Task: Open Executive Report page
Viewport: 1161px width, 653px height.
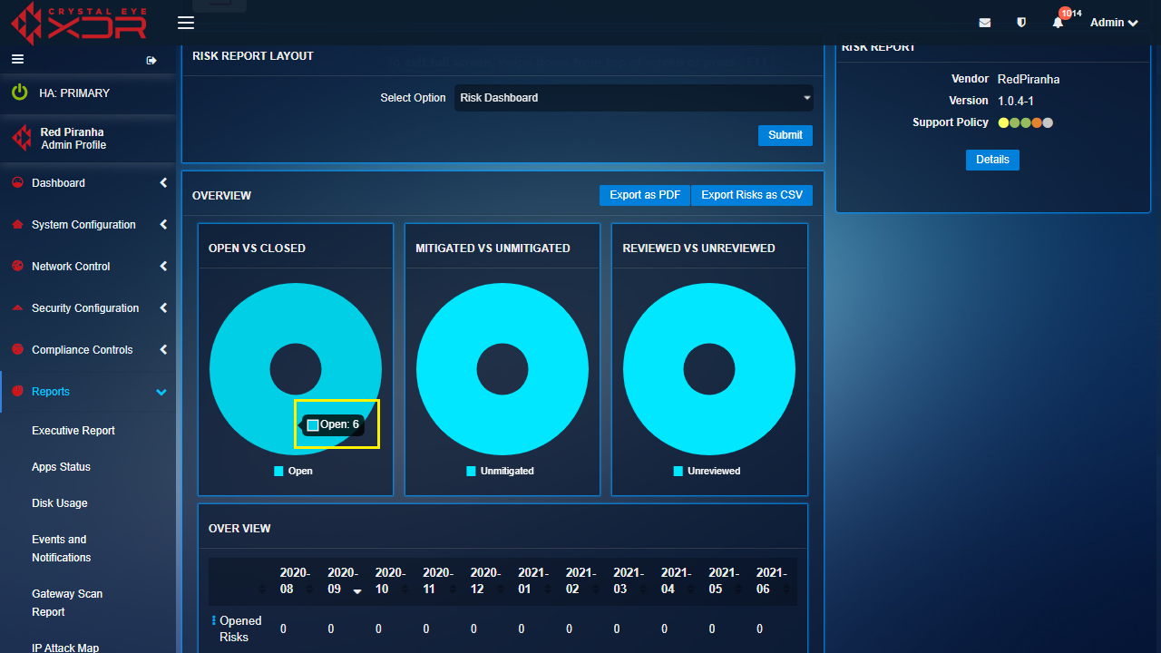Action: 73,431
